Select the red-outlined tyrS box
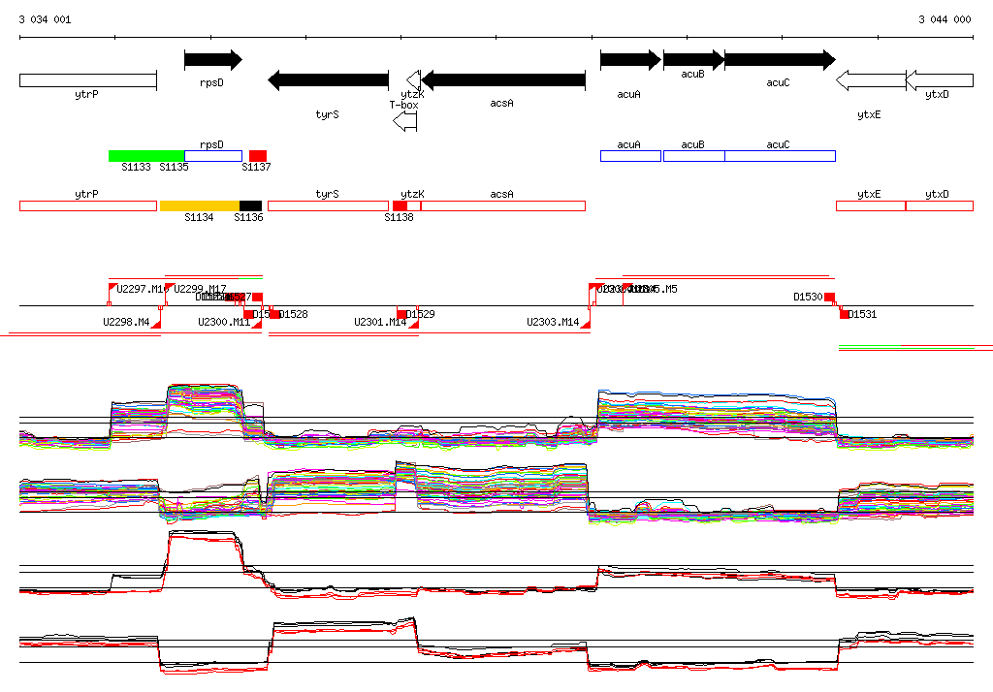This screenshot has width=993, height=692. 328,205
